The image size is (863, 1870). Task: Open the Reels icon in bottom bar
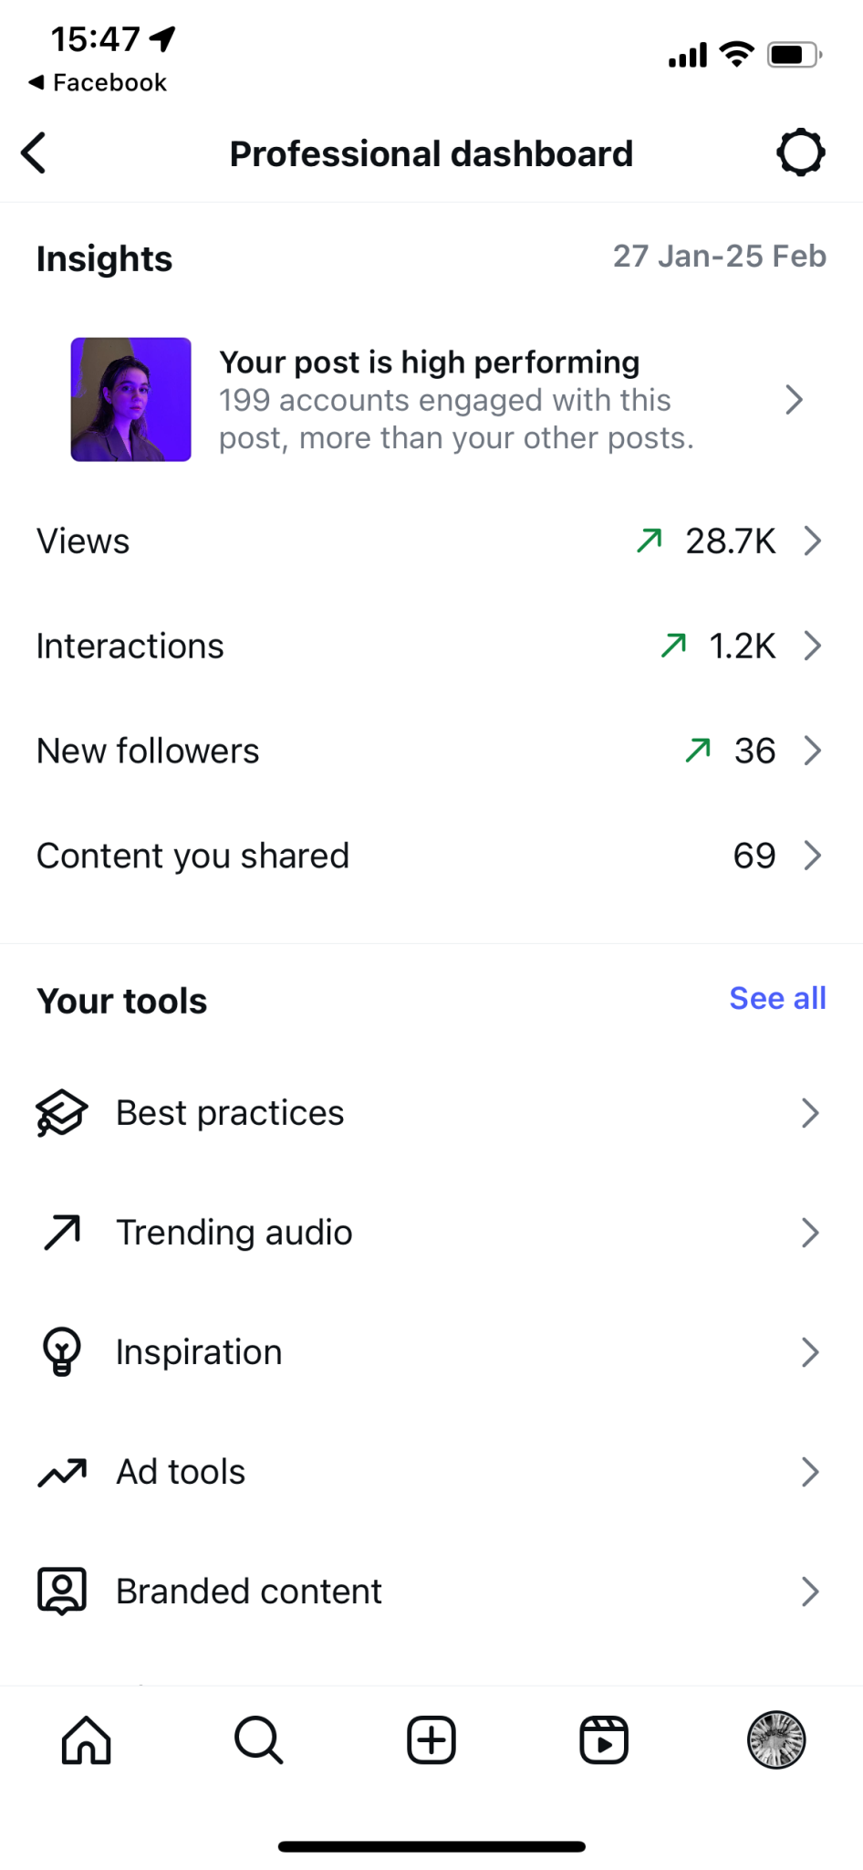(604, 1740)
